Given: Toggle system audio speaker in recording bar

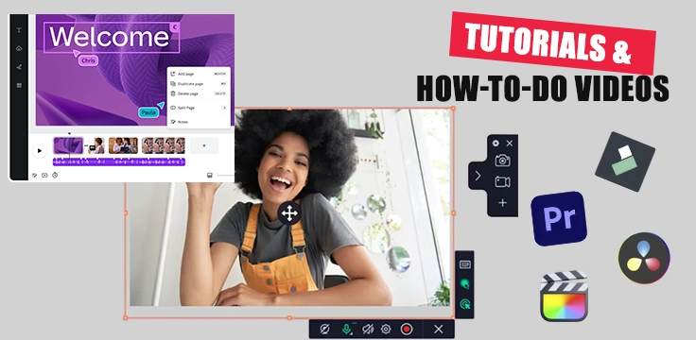Looking at the screenshot, I should coord(368,329).
